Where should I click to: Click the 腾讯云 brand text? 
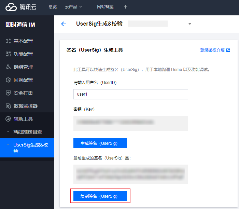coord(28,7)
